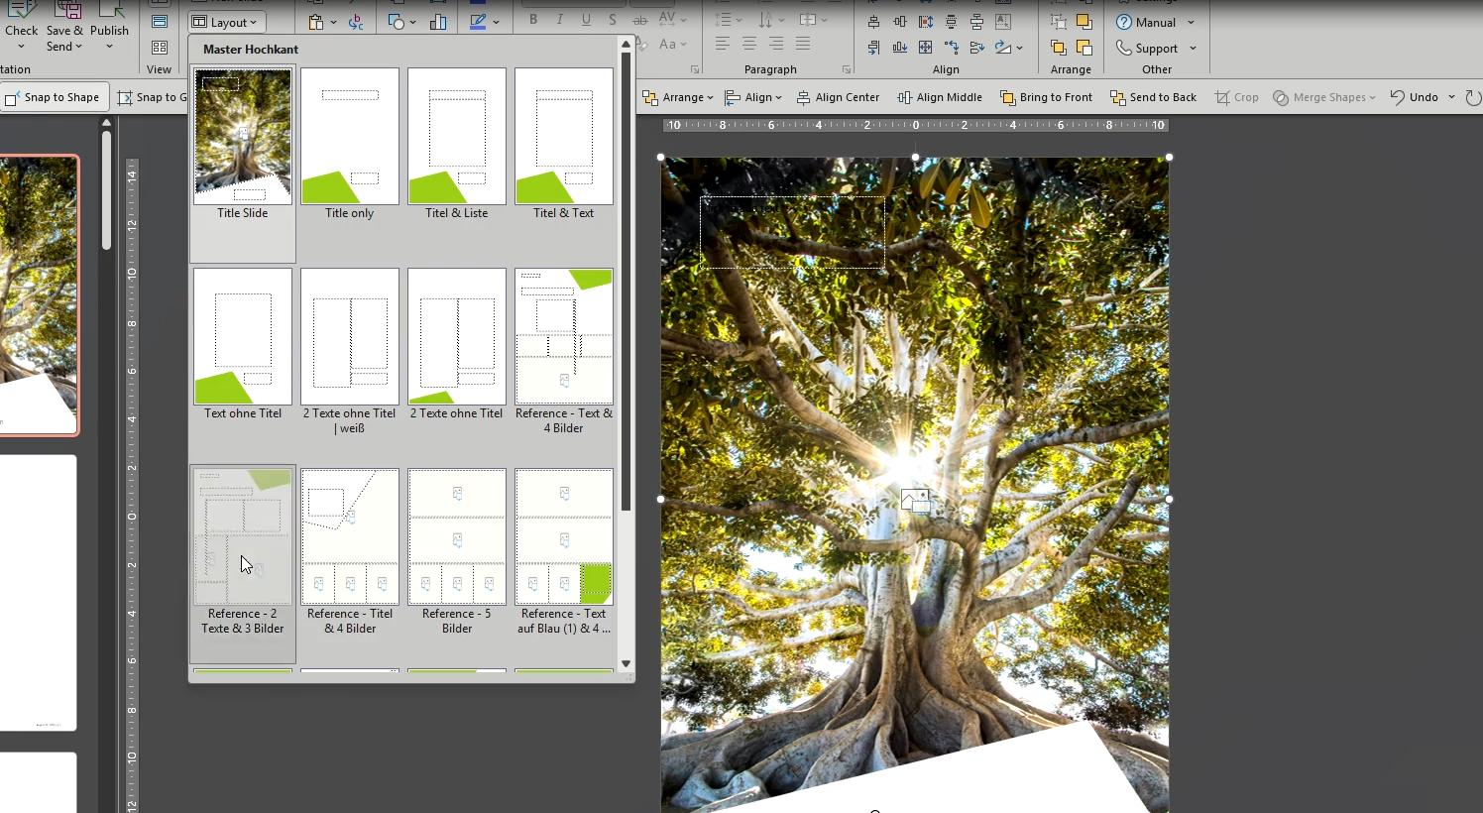Toggle text shadow formatting

tap(613, 20)
